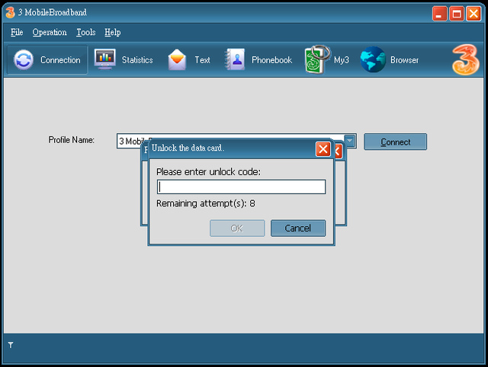Image resolution: width=488 pixels, height=367 pixels.
Task: Click the 'Remaining attempt(s): 8' text
Action: (206, 203)
